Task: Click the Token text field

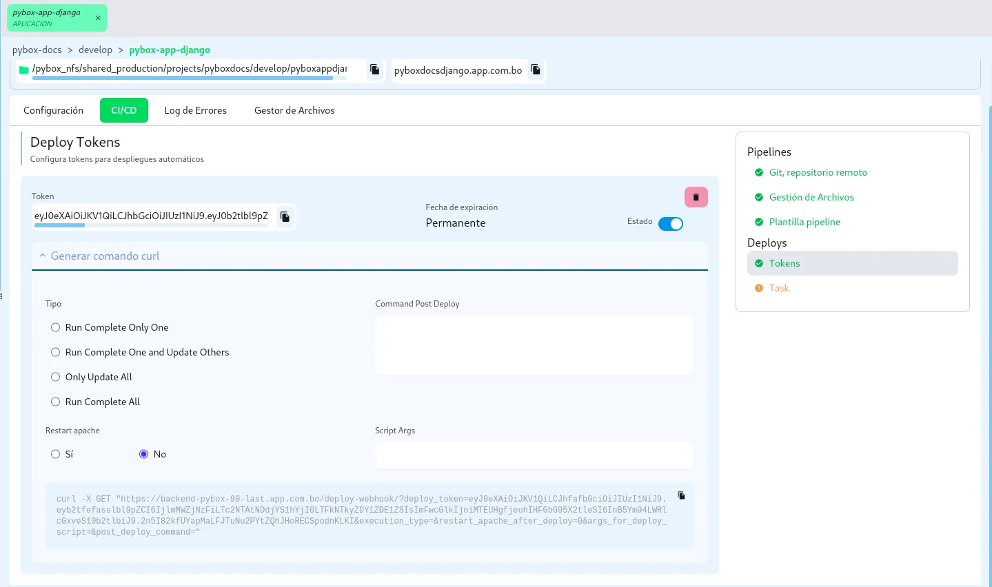Action: pos(152,216)
